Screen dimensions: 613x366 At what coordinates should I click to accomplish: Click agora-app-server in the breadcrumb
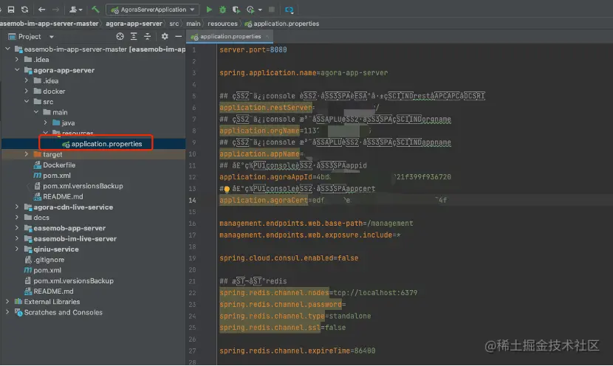pos(134,24)
